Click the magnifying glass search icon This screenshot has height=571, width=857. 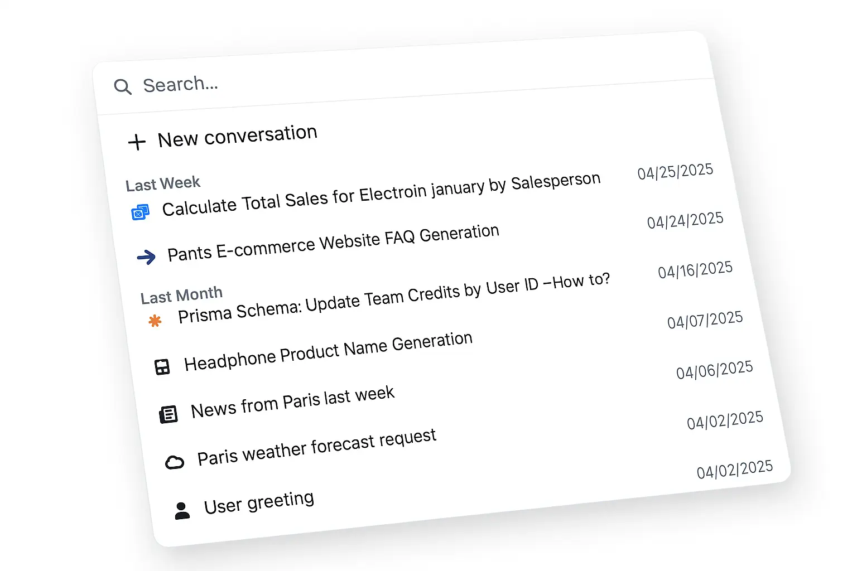[122, 86]
